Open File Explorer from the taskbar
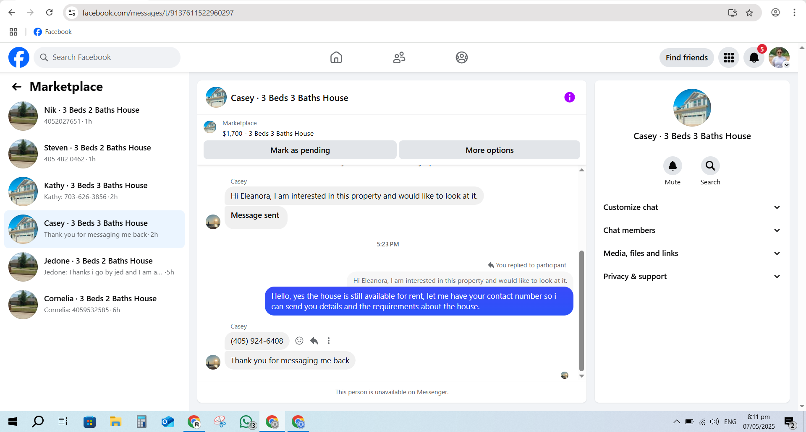The width and height of the screenshot is (806, 432). tap(115, 422)
